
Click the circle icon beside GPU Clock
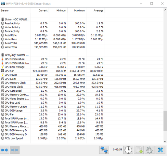pos(2,79)
